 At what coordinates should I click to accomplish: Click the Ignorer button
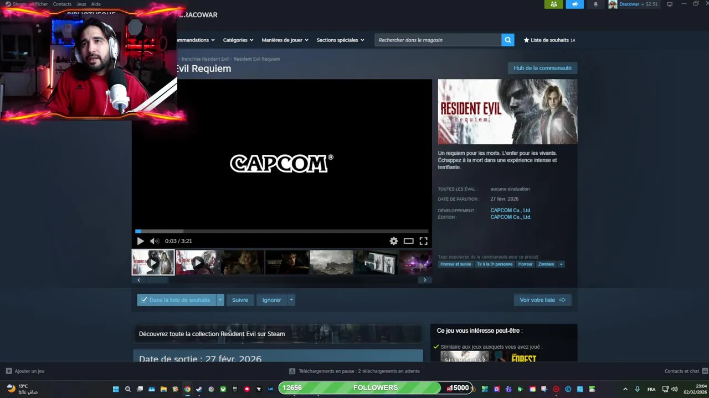pos(271,300)
